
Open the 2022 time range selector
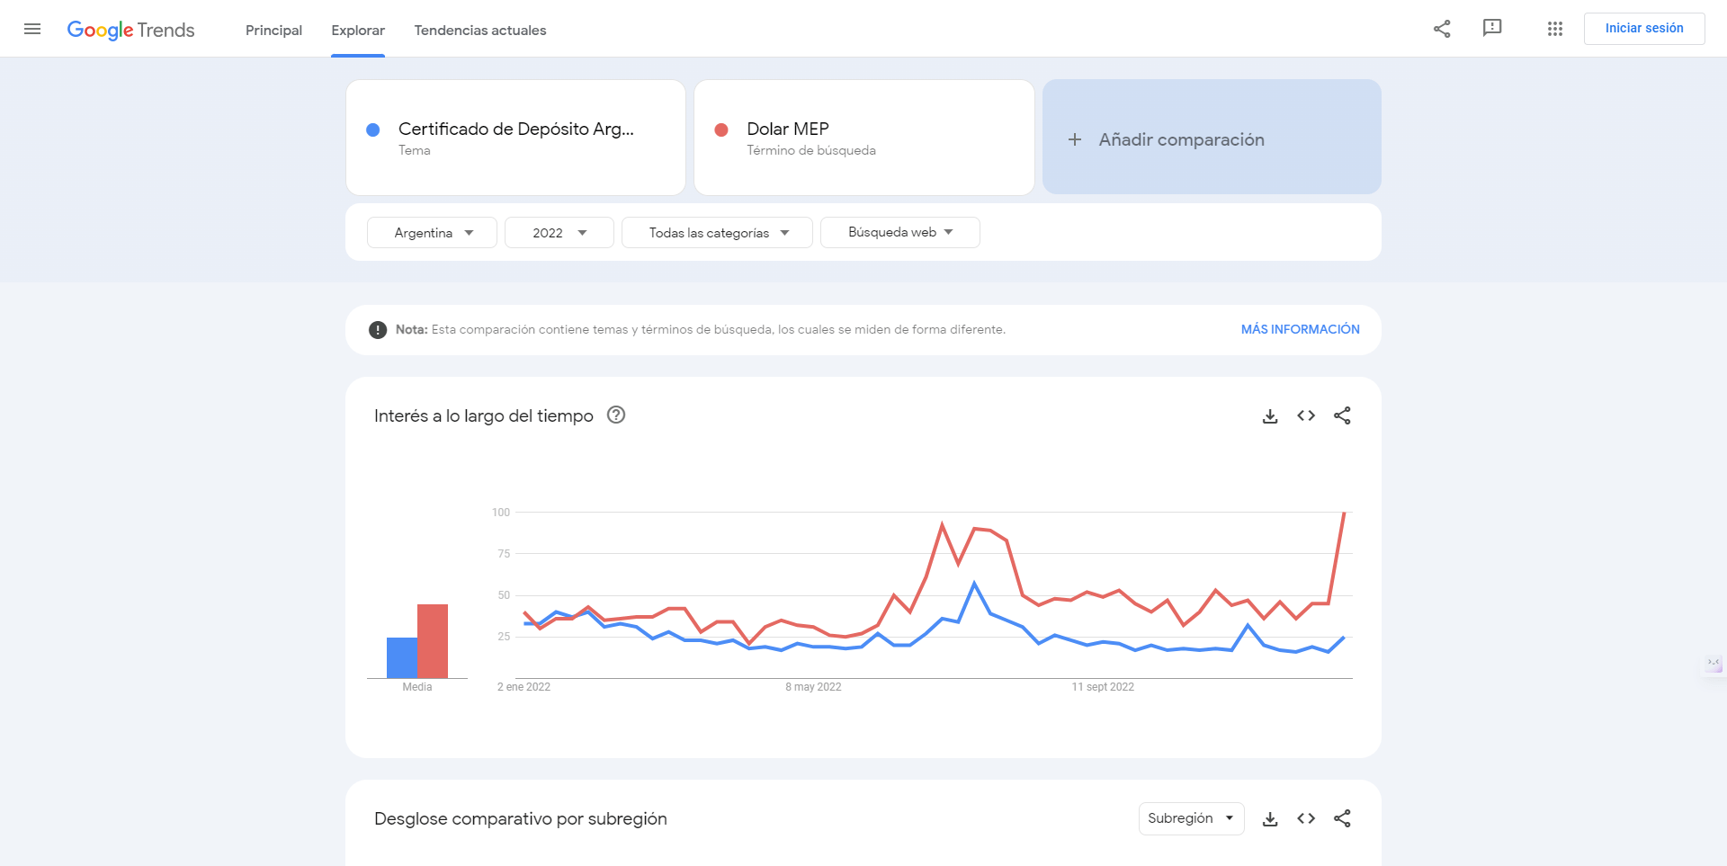point(559,232)
